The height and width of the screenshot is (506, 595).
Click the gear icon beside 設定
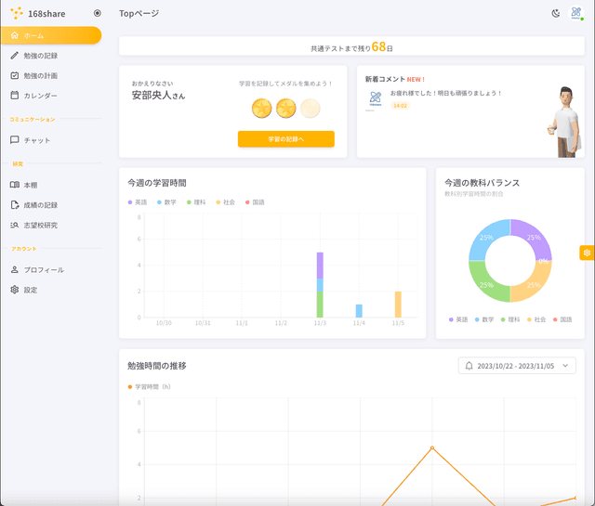(15, 290)
